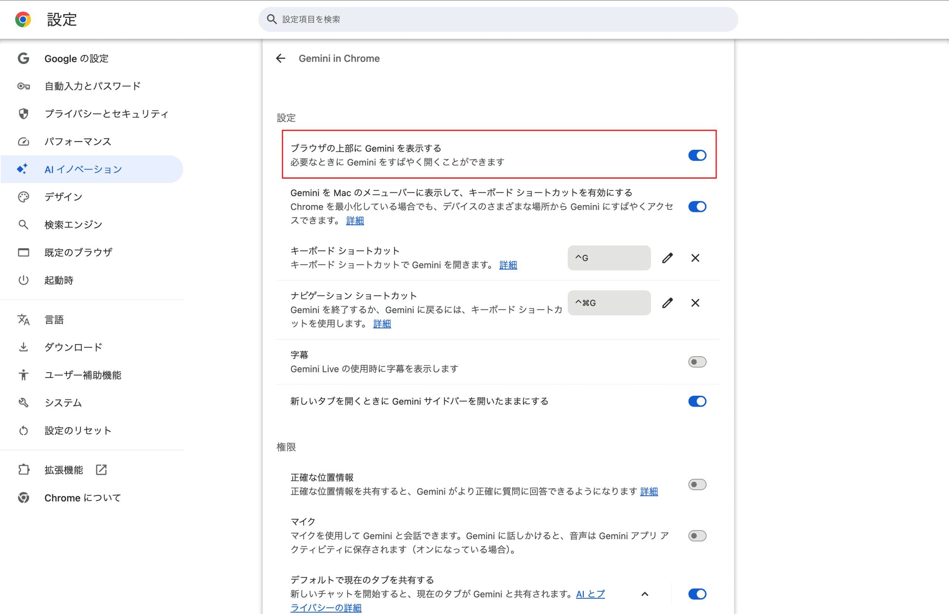Click the key icon for autofill and passwords
The width and height of the screenshot is (949, 614).
click(x=23, y=86)
